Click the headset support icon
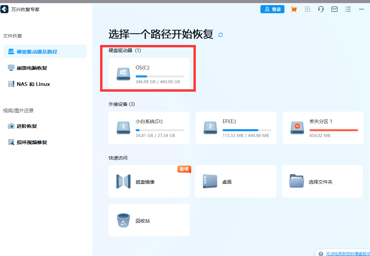 coord(321,9)
